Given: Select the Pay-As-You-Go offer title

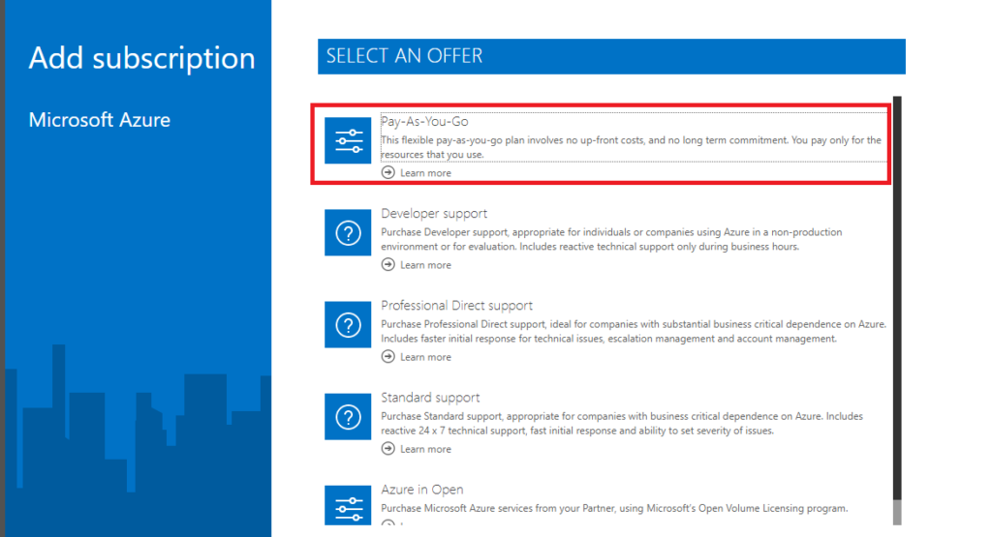Looking at the screenshot, I should click(424, 121).
